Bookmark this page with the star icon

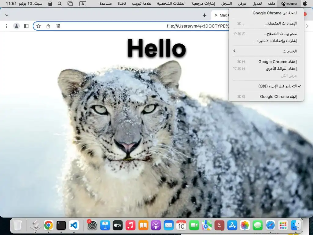[x=39, y=26]
